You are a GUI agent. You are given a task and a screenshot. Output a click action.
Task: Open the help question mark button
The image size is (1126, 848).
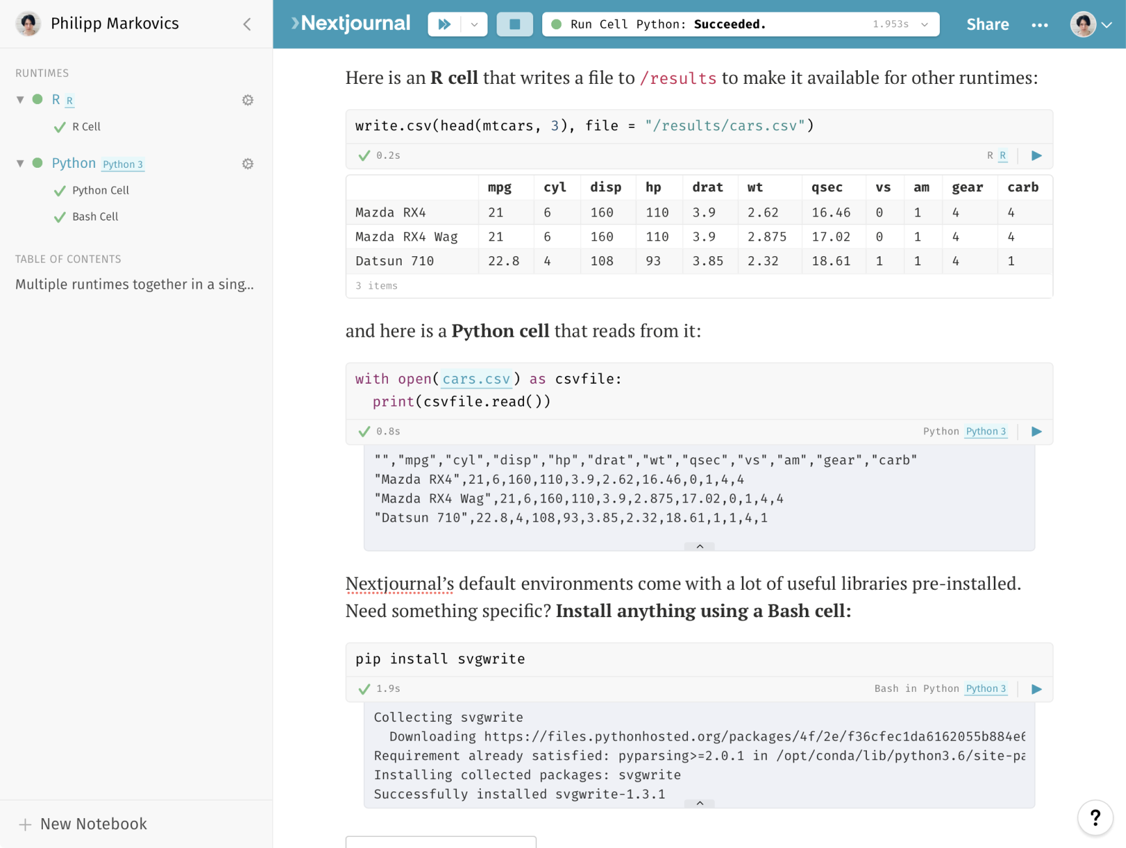(x=1095, y=817)
